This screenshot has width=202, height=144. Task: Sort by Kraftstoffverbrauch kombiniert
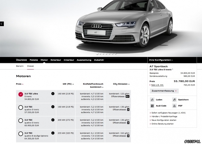pos(93,86)
